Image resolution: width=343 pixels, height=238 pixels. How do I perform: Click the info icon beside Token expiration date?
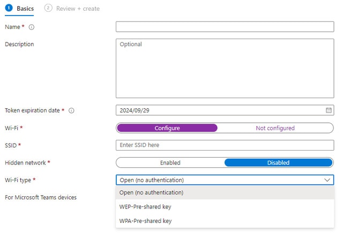click(x=71, y=110)
